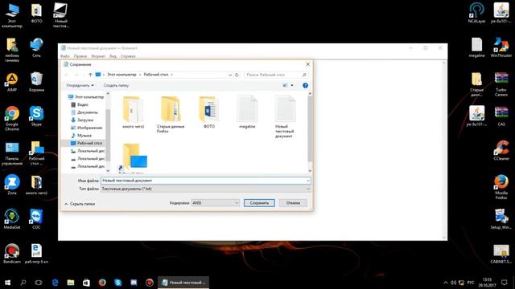Screen dimensions: 515x289
Task: Go up one folder level in Save dialog
Action: coord(90,75)
